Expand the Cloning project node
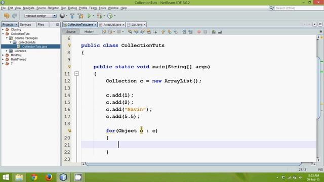324x182 pixels. [3, 29]
